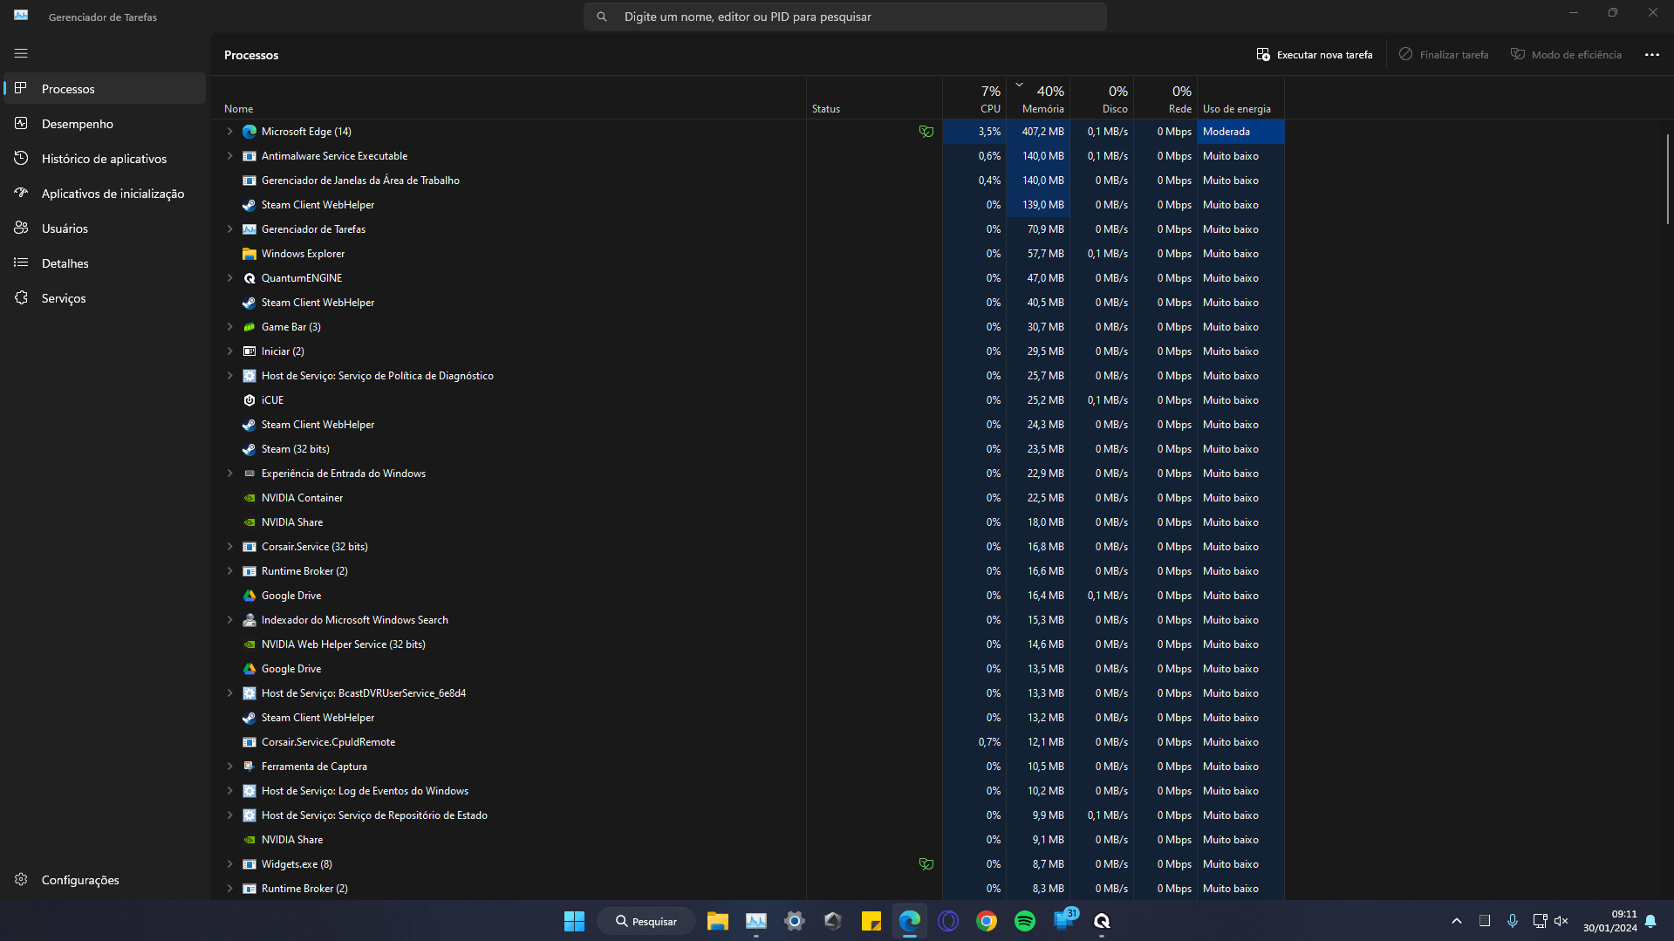Click the NVIDIA Container process icon
The width and height of the screenshot is (1674, 941).
[249, 498]
